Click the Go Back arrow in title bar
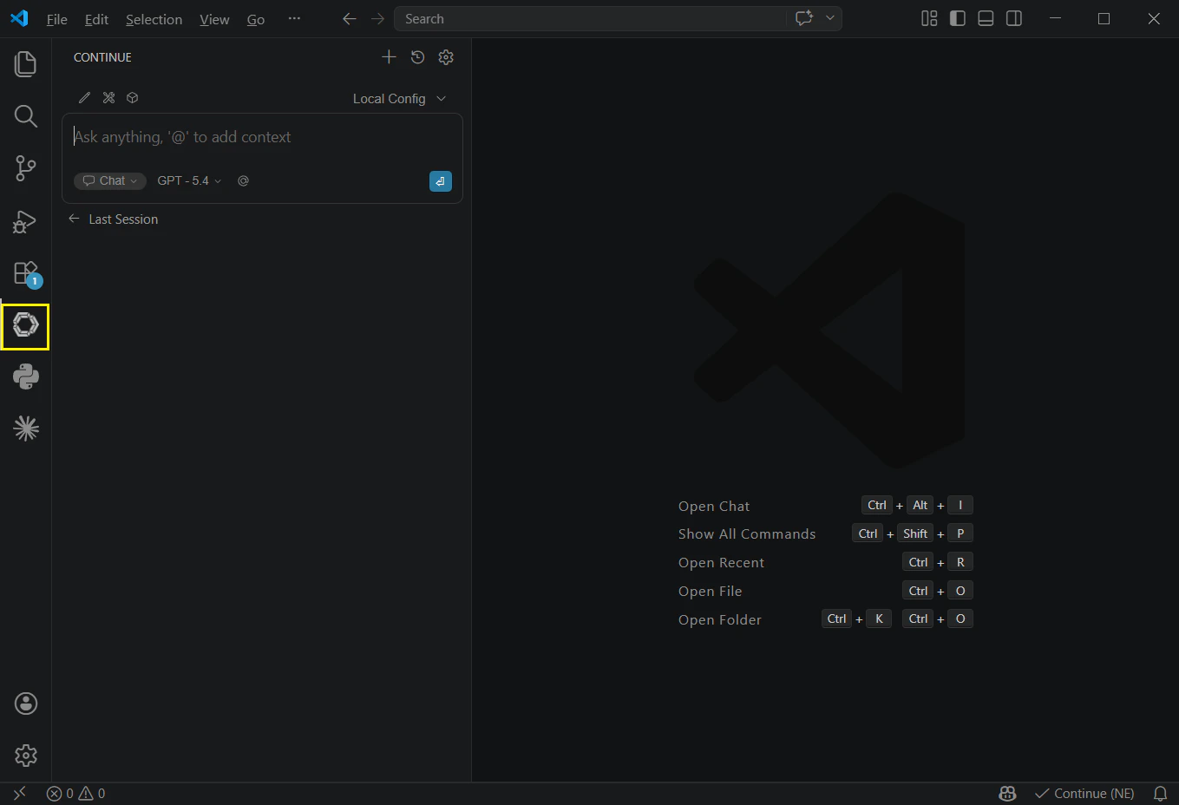Viewport: 1179px width, 805px height. tap(350, 18)
